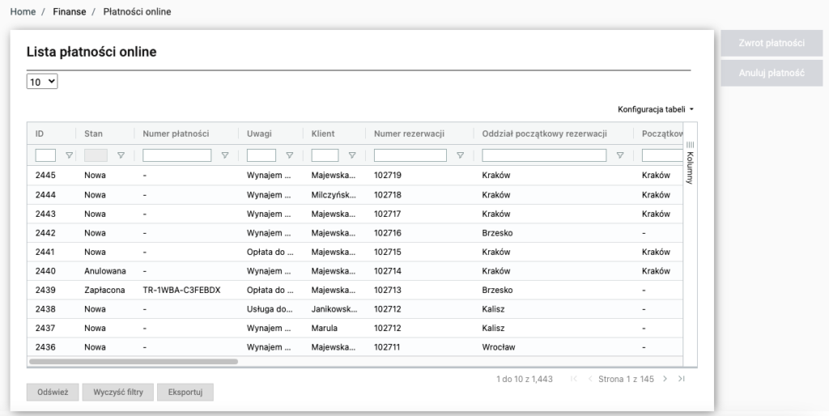Open filter icon for Klient column
This screenshot has height=416, width=829.
[351, 155]
